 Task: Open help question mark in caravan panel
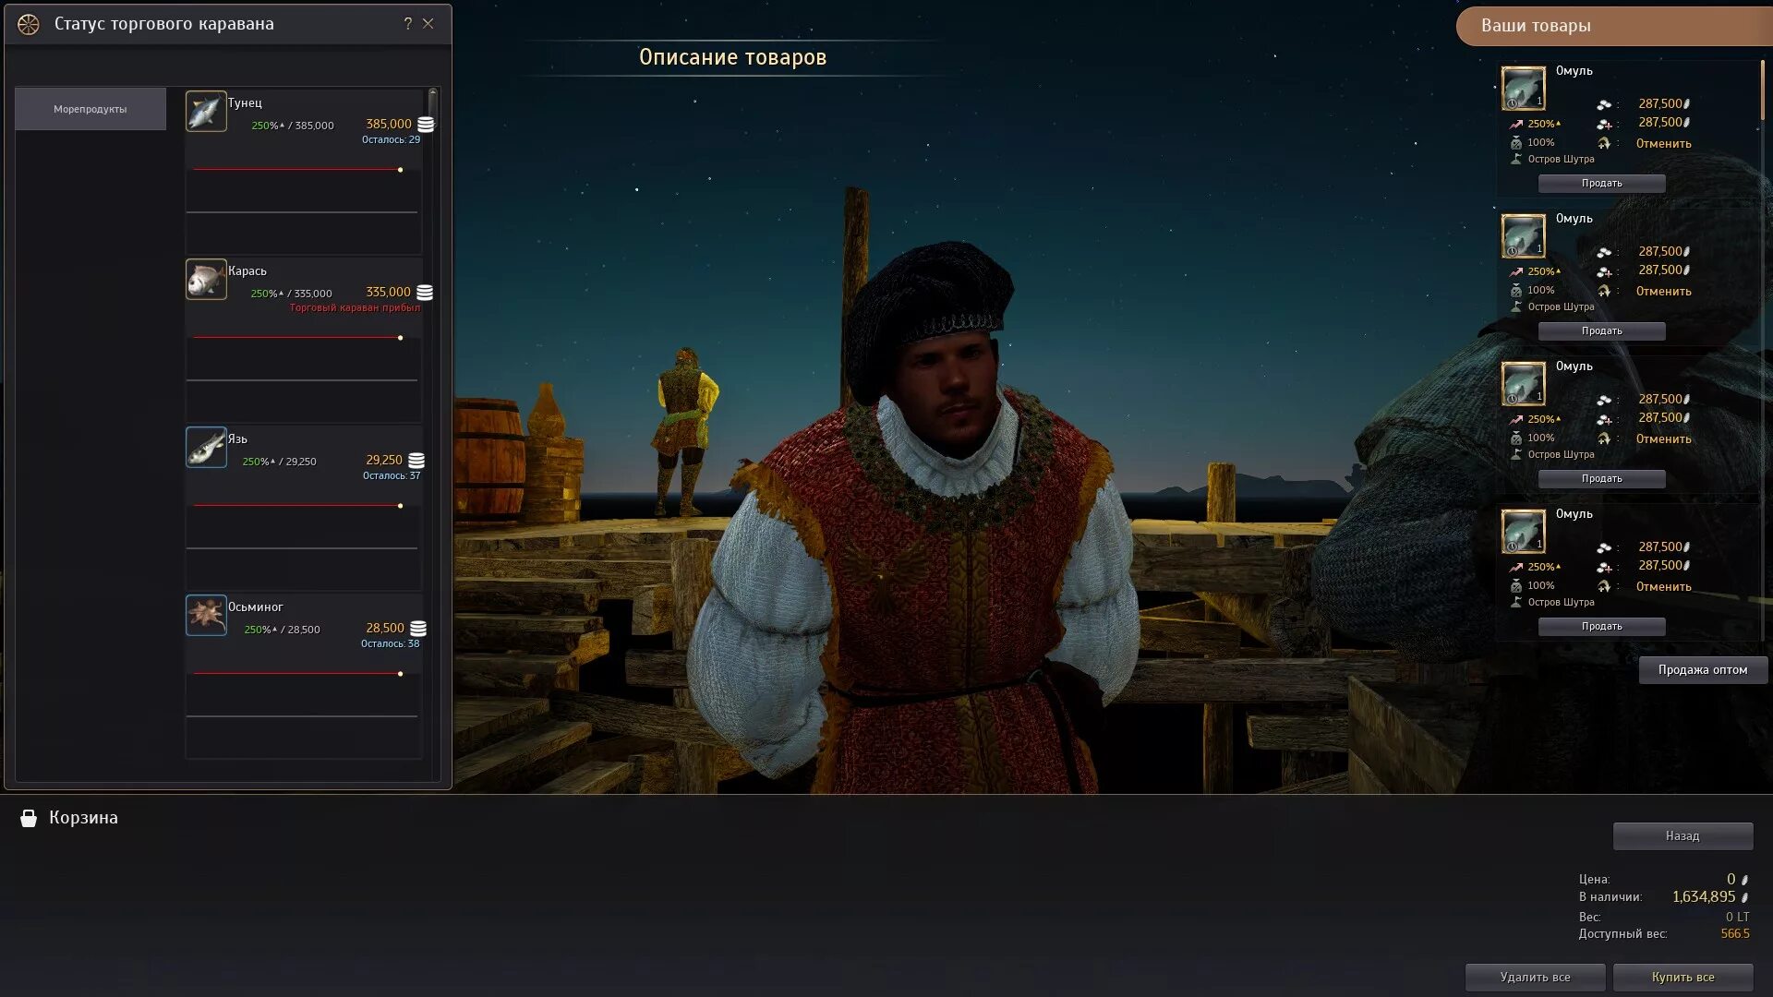pos(408,24)
